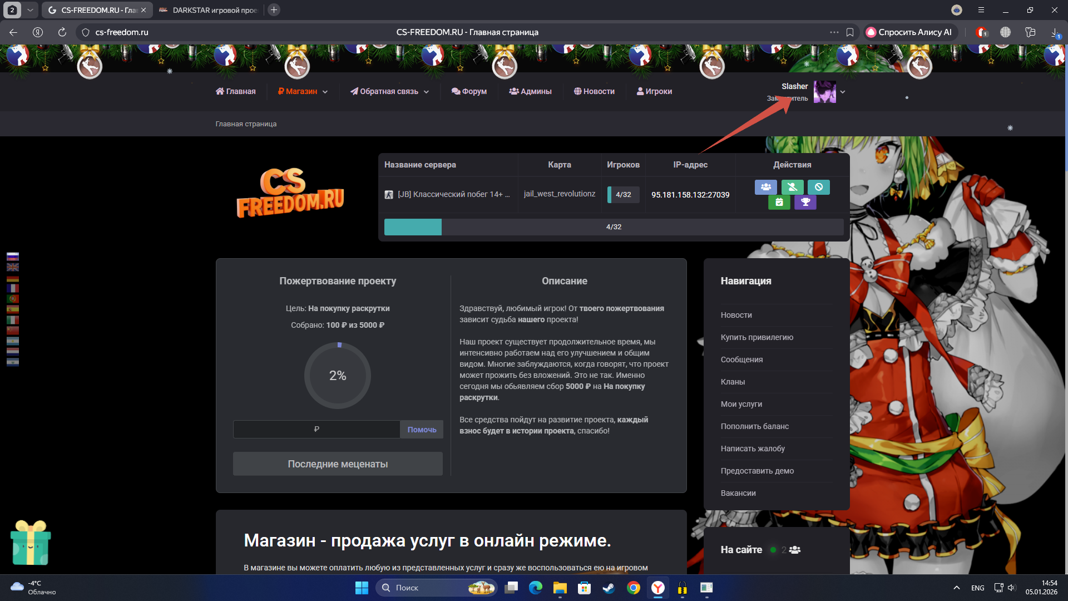Expand the Магазин dropdown menu
This screenshot has width=1068, height=601.
click(x=303, y=91)
